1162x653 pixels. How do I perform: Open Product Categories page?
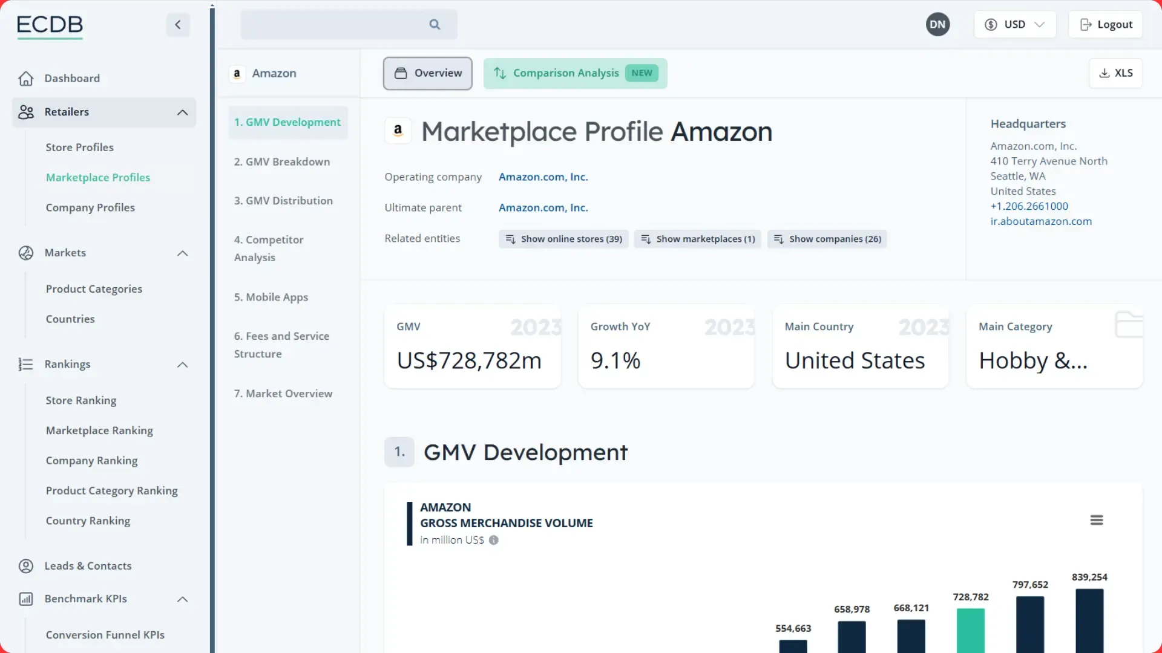pyautogui.click(x=94, y=289)
